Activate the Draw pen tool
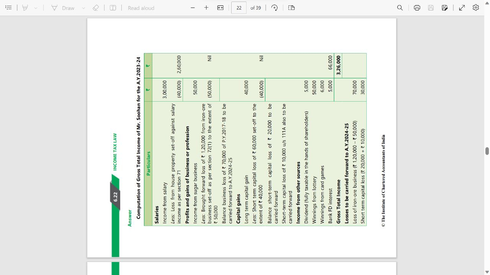 click(x=64, y=8)
